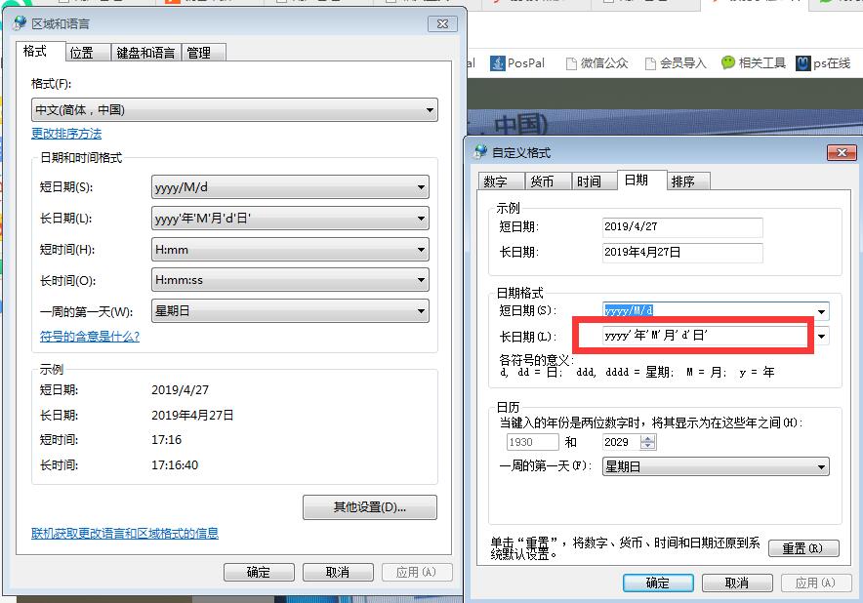863x603 pixels.
Task: Click the 区域和语言 title bar globe icon
Action: (21, 23)
